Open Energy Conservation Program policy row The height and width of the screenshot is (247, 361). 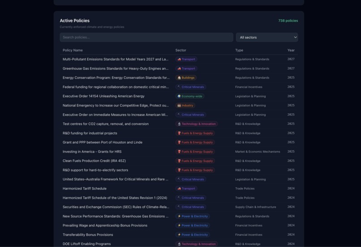click(x=116, y=78)
